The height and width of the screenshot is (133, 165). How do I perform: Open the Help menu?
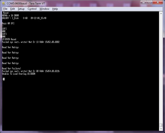55,9
